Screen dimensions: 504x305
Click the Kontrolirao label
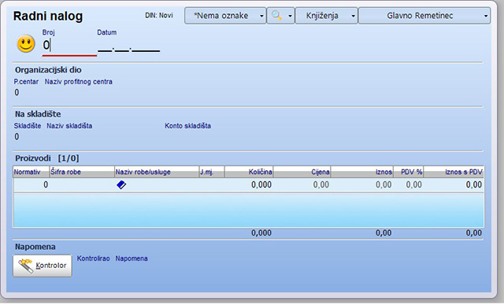93,259
